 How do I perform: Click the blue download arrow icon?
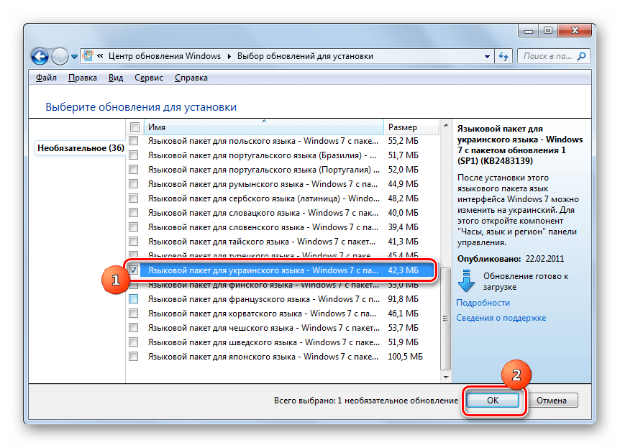(x=468, y=280)
